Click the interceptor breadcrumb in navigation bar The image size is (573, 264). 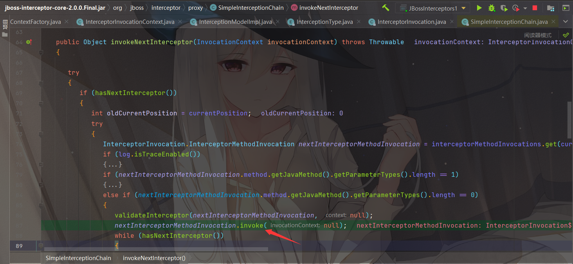point(166,8)
